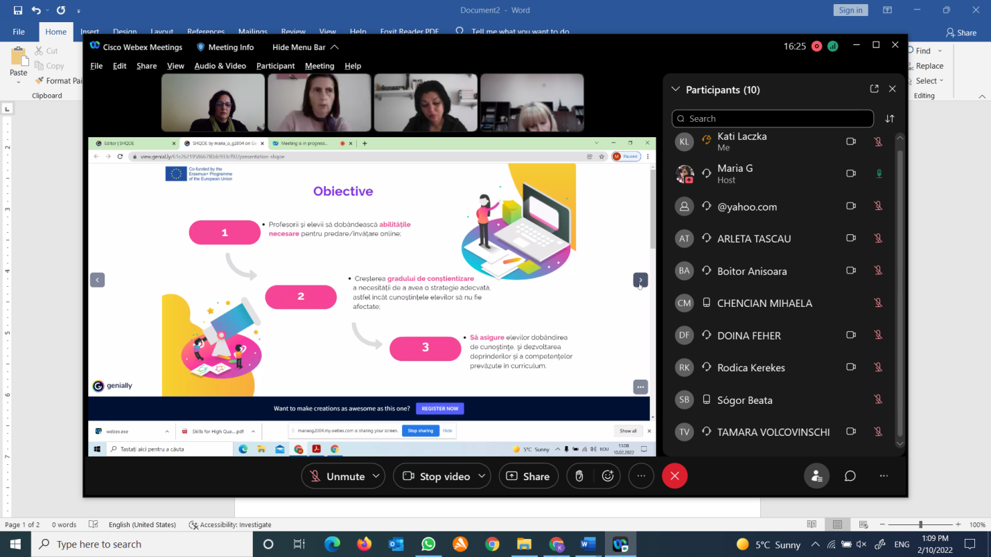991x557 pixels.
Task: Click Windows taskbar search box
Action: pos(143,544)
